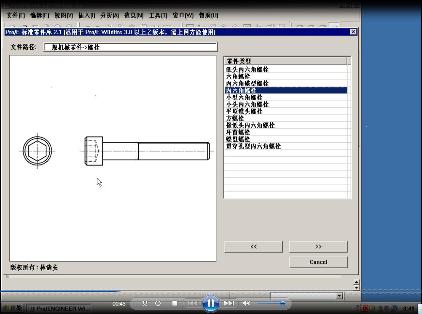The image size is (422, 314).
Task: Open the 编辑(E) menu
Action: pos(40,16)
